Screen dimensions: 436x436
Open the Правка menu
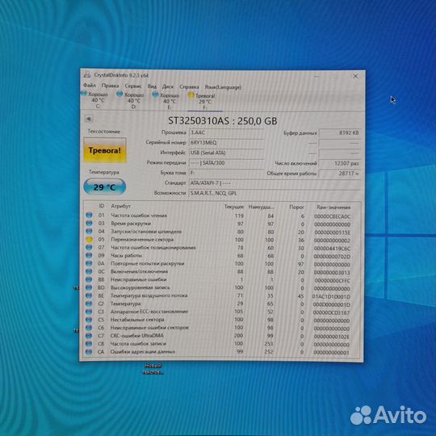pos(110,86)
